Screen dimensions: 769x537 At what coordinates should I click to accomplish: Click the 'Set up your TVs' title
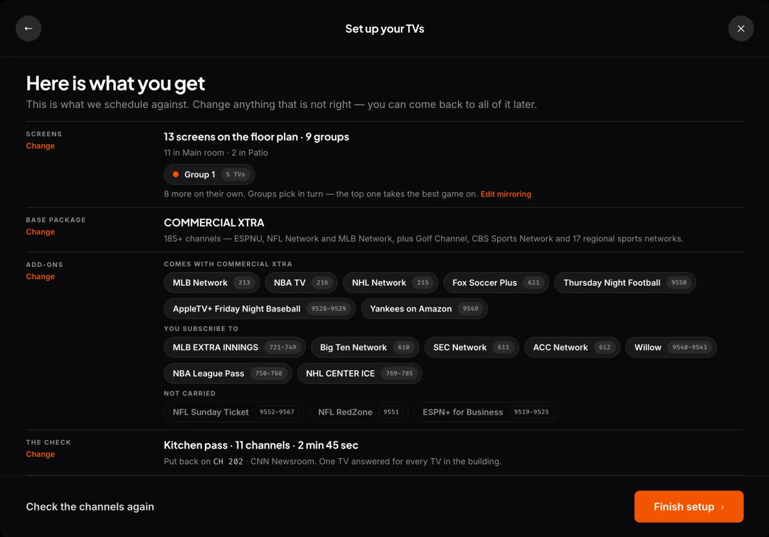click(x=384, y=28)
